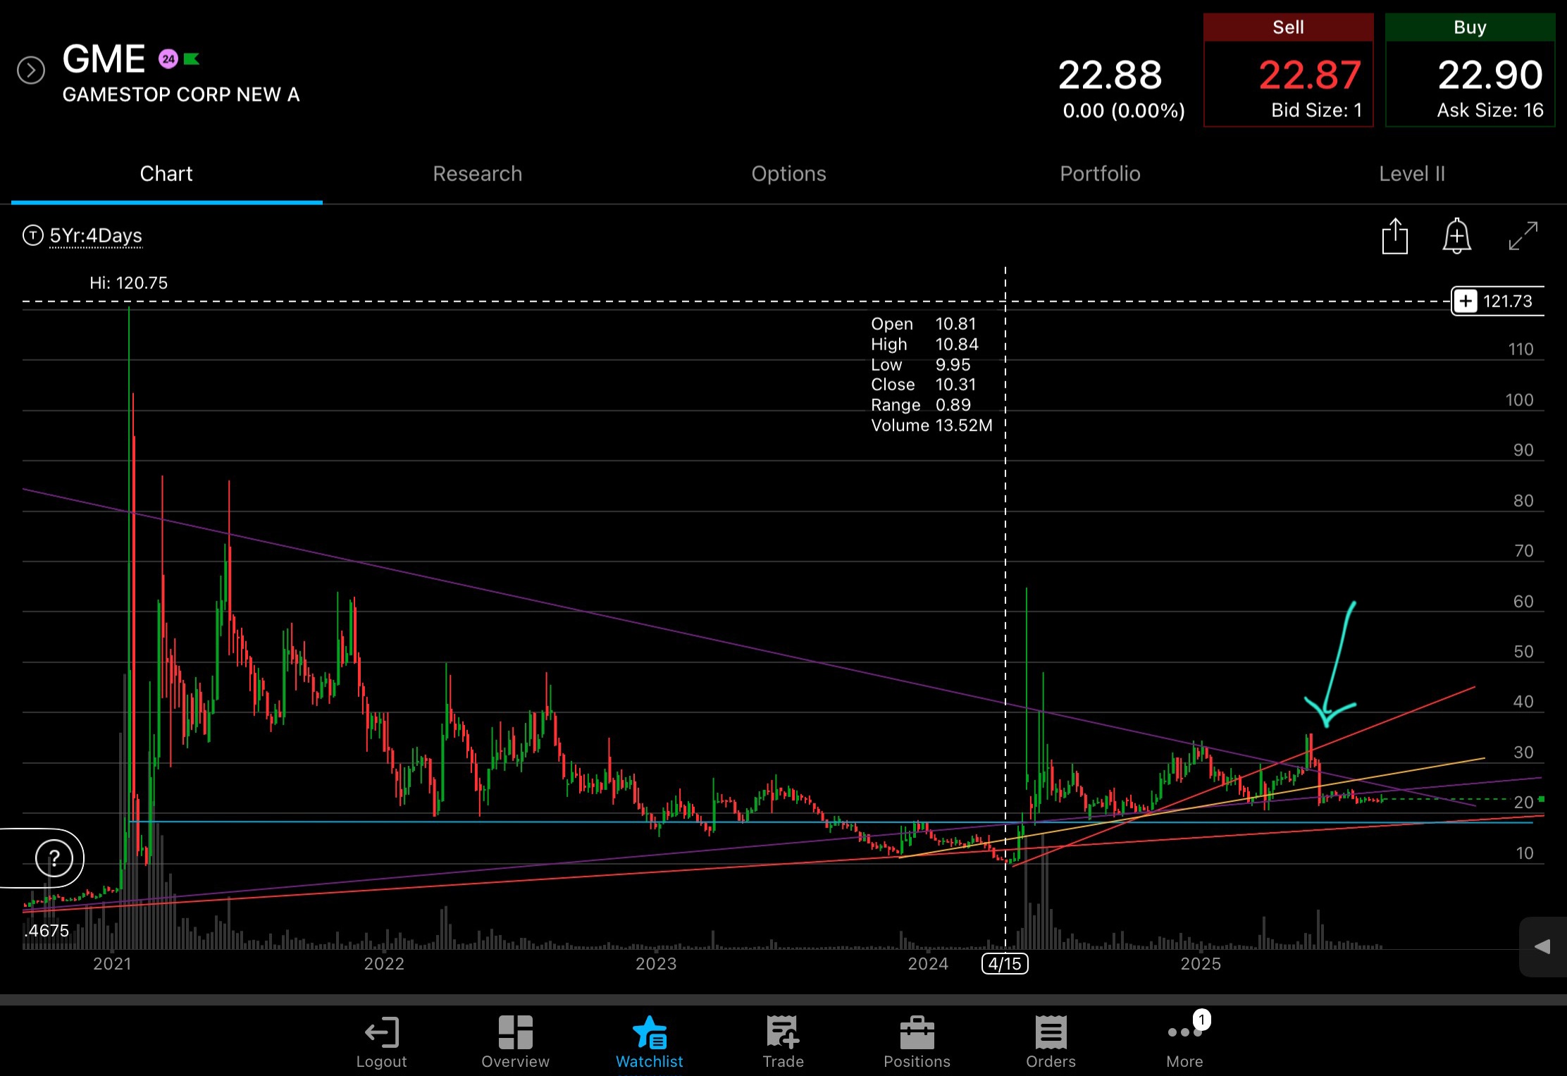Tap the Buy ask price box
The height and width of the screenshot is (1076, 1567).
point(1470,70)
